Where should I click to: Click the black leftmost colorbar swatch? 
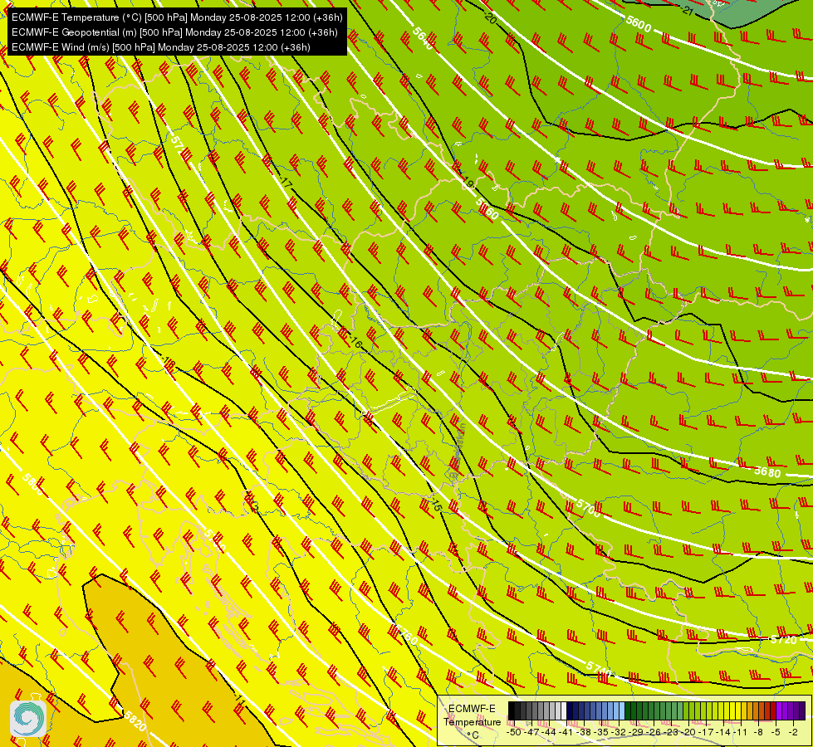pos(512,710)
